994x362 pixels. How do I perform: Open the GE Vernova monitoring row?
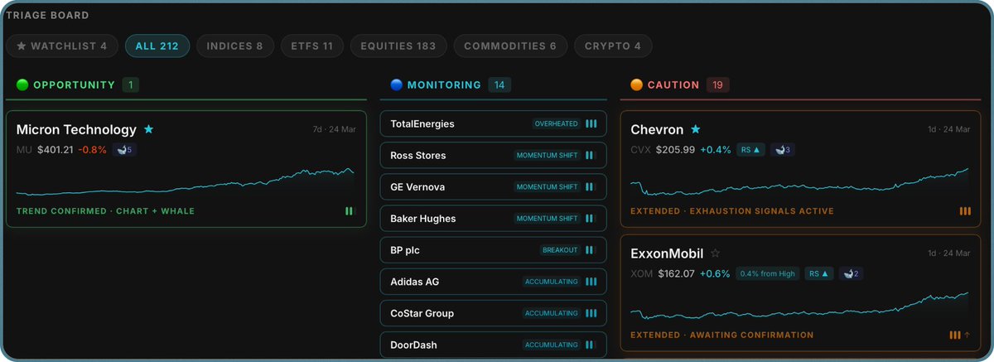coord(494,186)
